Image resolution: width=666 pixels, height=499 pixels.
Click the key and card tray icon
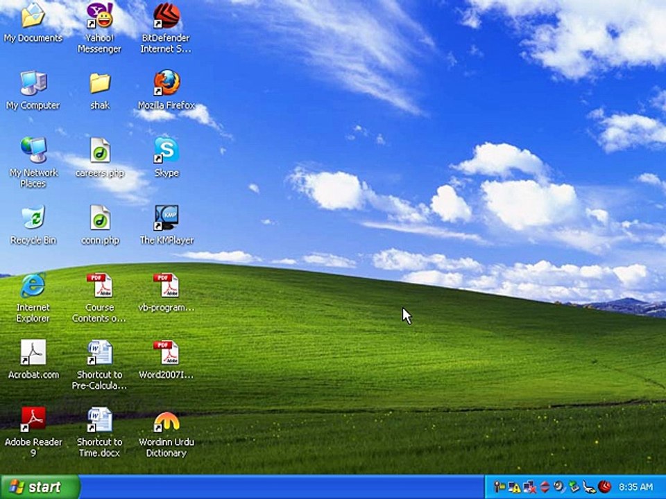coord(500,487)
